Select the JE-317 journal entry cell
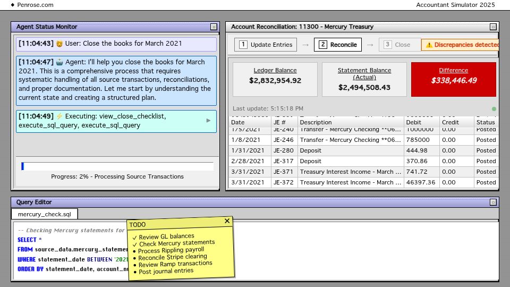The width and height of the screenshot is (510, 287). 284,161
